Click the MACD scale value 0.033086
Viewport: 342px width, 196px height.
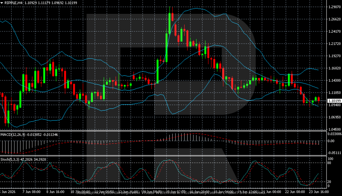[335, 134]
